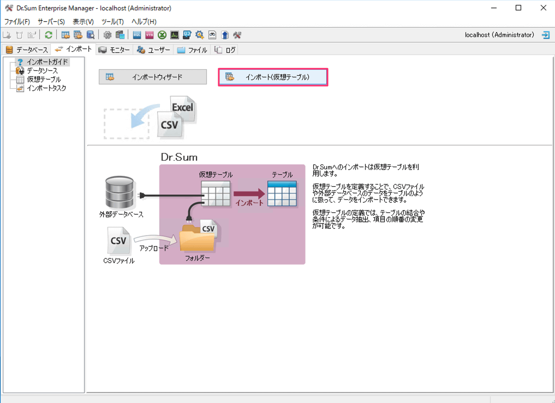Click the インポートウィザード button
Screen dimensions: 555x403
(x=153, y=77)
